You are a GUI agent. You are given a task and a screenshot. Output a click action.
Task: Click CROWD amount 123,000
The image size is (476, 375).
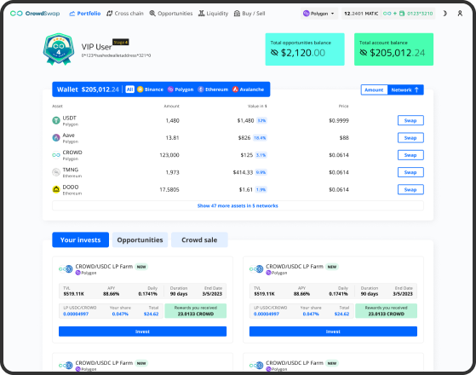click(x=169, y=155)
